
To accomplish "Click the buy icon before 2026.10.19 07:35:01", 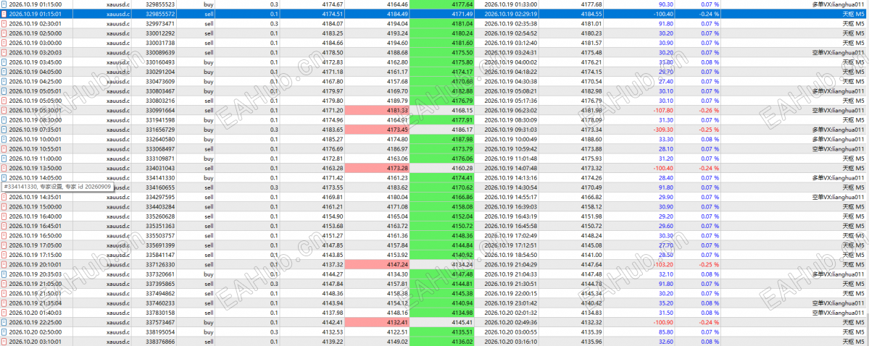I will tap(4, 130).
